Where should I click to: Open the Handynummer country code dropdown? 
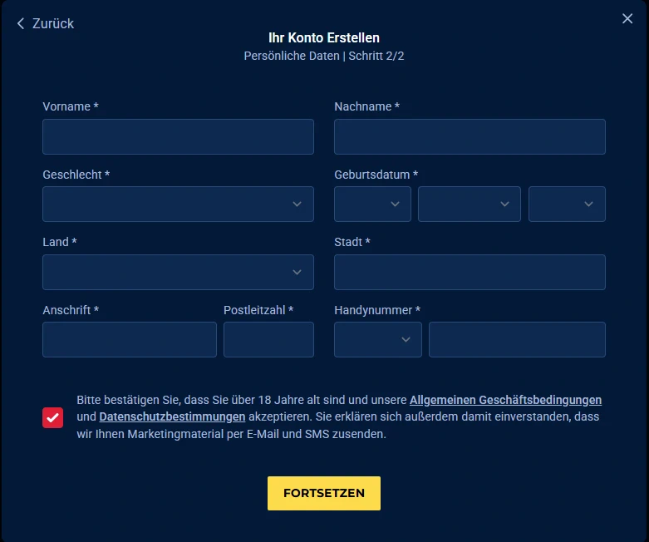[x=377, y=339]
